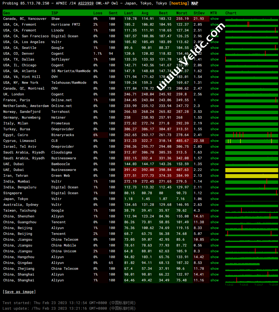Click the Cyprus Limassol latency chart
The width and height of the screenshot is (279, 312).
251,141
